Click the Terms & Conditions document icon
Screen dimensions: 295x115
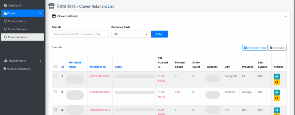point(5,69)
